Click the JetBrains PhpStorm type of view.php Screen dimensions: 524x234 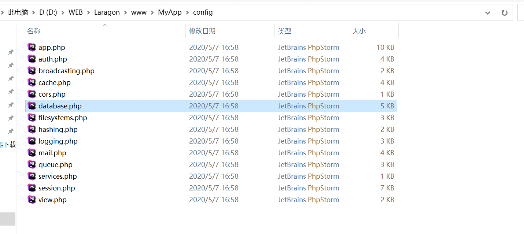click(x=309, y=200)
